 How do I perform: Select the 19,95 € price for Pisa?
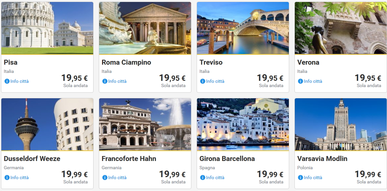pos(74,78)
